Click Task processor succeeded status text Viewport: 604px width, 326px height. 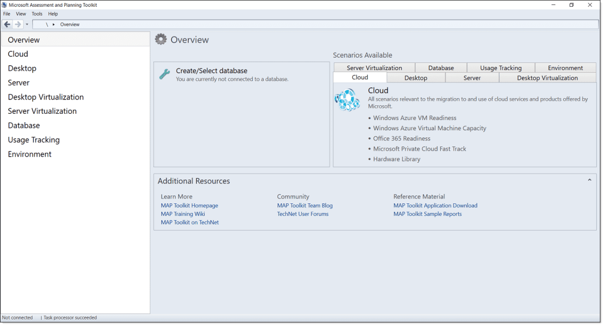pyautogui.click(x=70, y=318)
